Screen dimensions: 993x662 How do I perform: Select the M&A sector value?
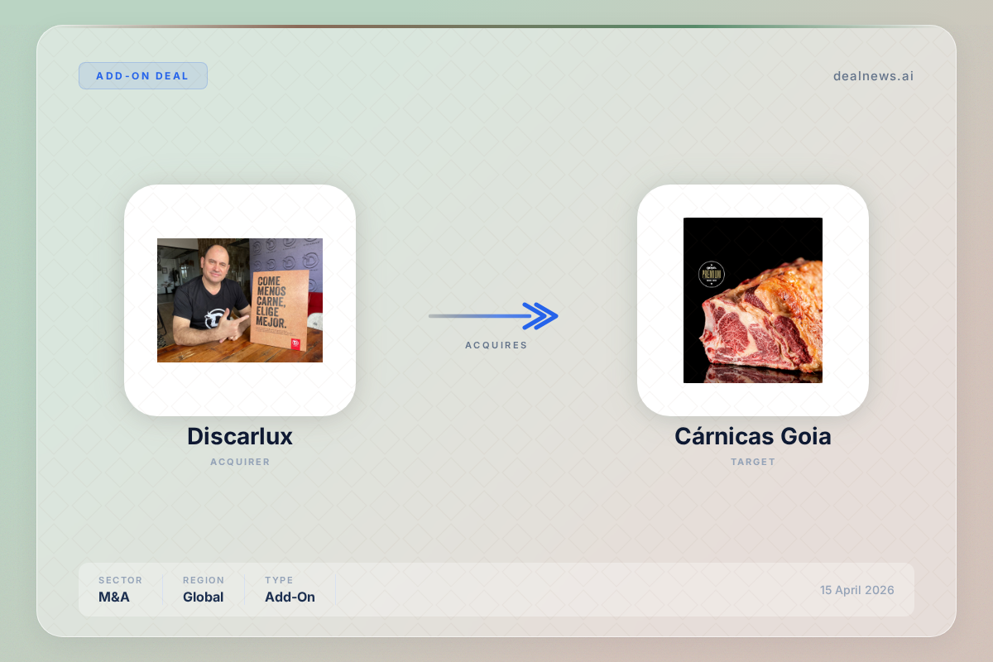coord(114,597)
